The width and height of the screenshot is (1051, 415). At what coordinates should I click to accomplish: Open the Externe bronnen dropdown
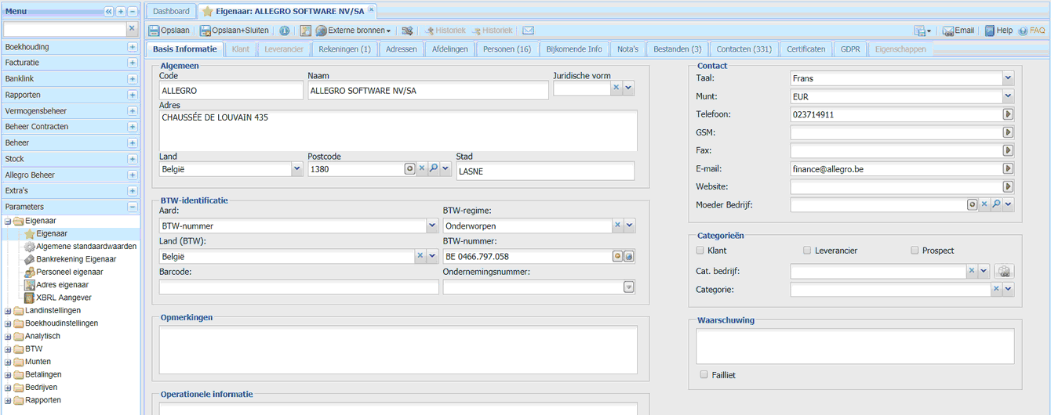[354, 31]
